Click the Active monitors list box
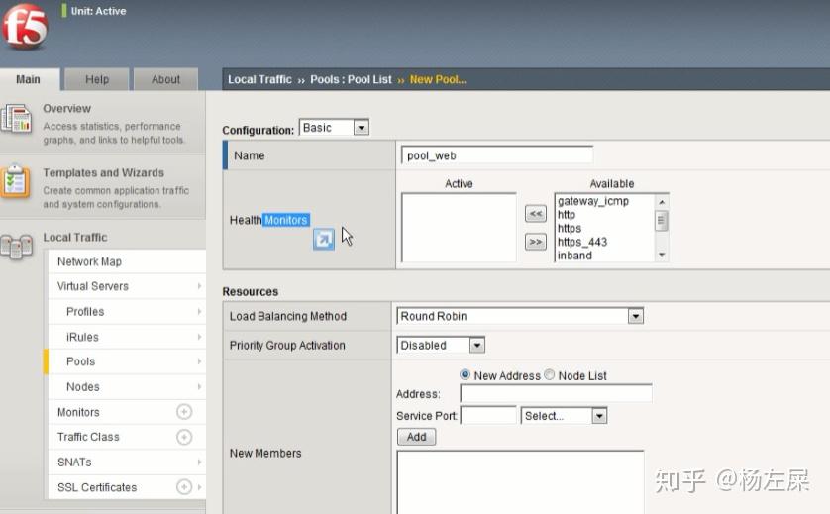Viewport: 830px width, 514px height. tap(459, 228)
